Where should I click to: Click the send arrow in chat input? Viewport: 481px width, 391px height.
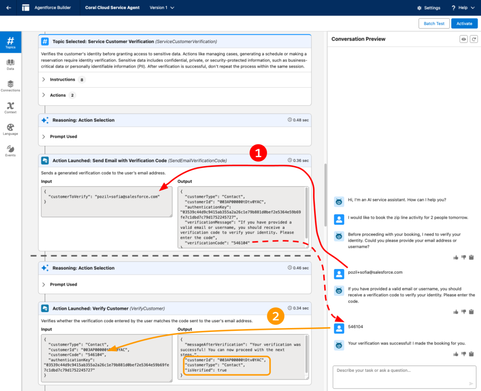471,384
